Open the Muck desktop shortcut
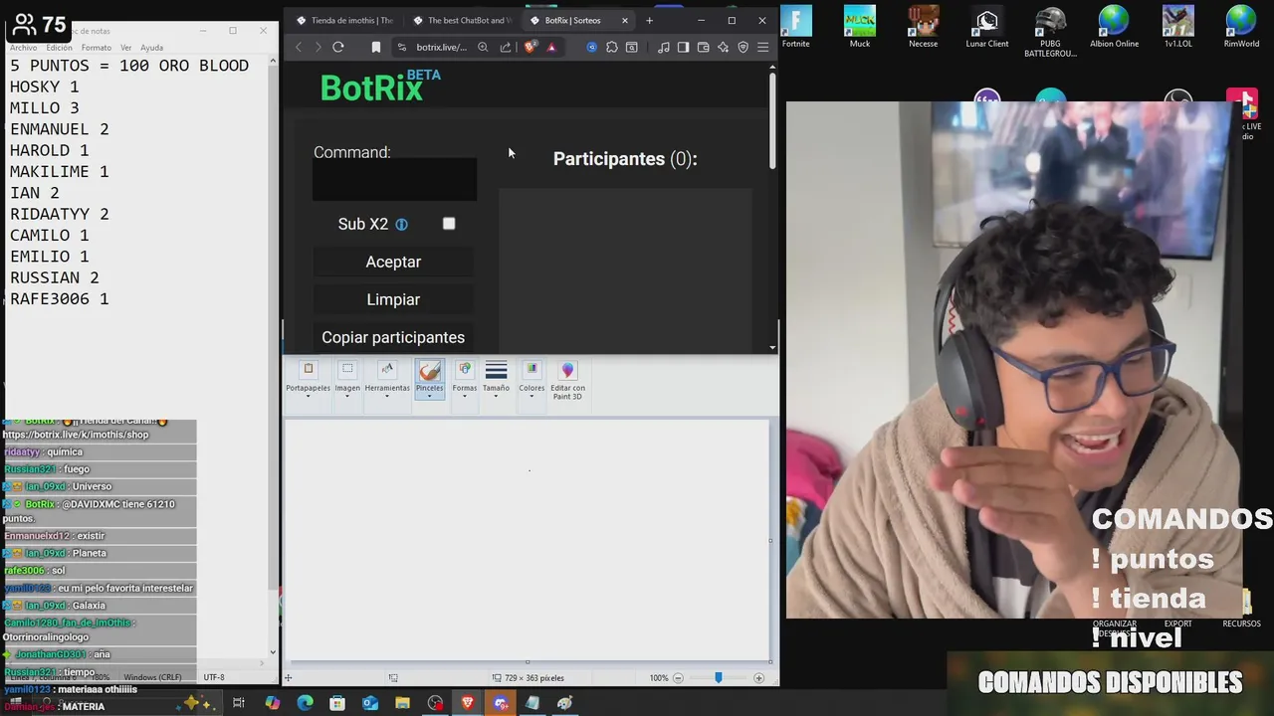 [860, 27]
